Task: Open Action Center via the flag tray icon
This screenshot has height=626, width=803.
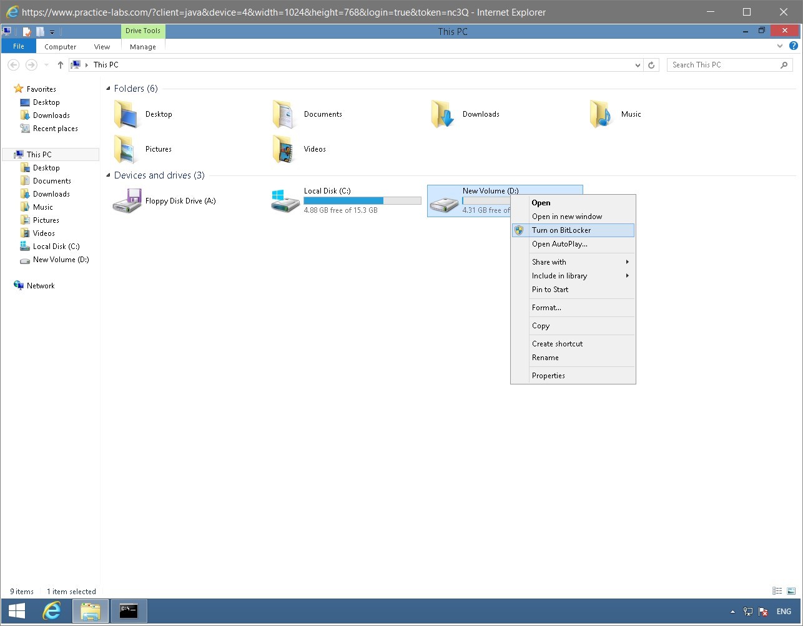Action: click(763, 612)
